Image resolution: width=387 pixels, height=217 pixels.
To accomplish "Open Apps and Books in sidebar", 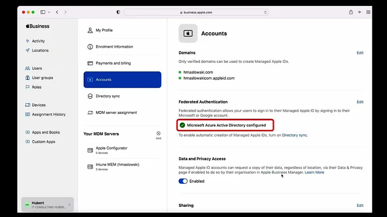I will pyautogui.click(x=46, y=133).
